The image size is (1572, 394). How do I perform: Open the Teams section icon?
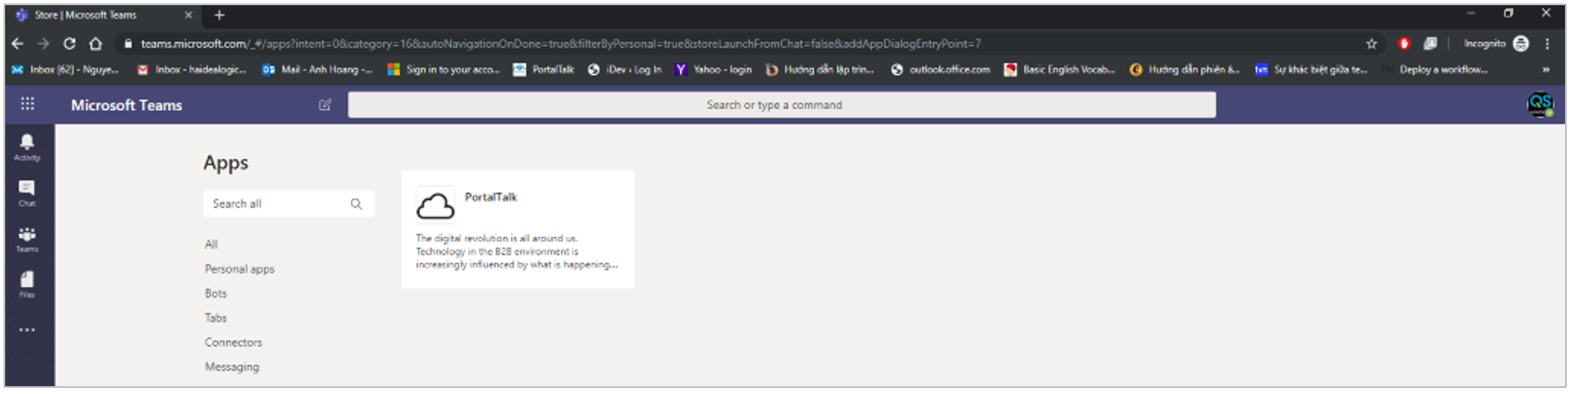click(27, 238)
